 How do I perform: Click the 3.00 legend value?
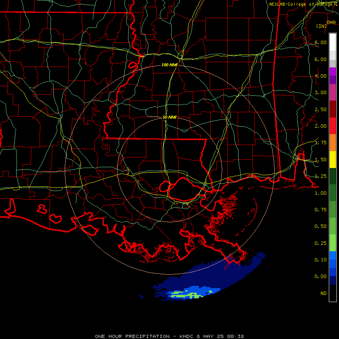tap(321, 93)
